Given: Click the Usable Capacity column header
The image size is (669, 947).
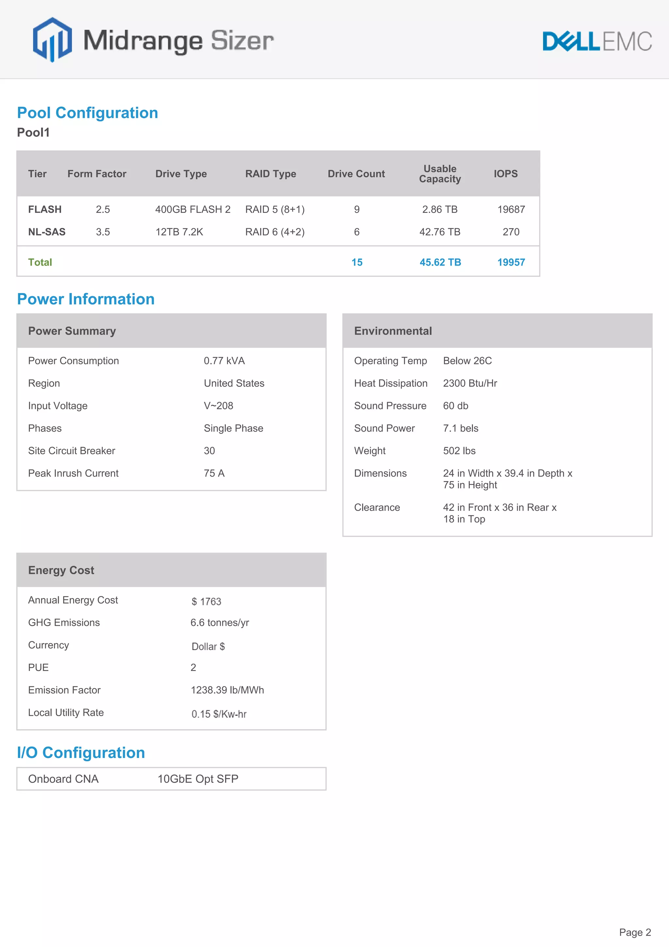Looking at the screenshot, I should pyautogui.click(x=440, y=174).
